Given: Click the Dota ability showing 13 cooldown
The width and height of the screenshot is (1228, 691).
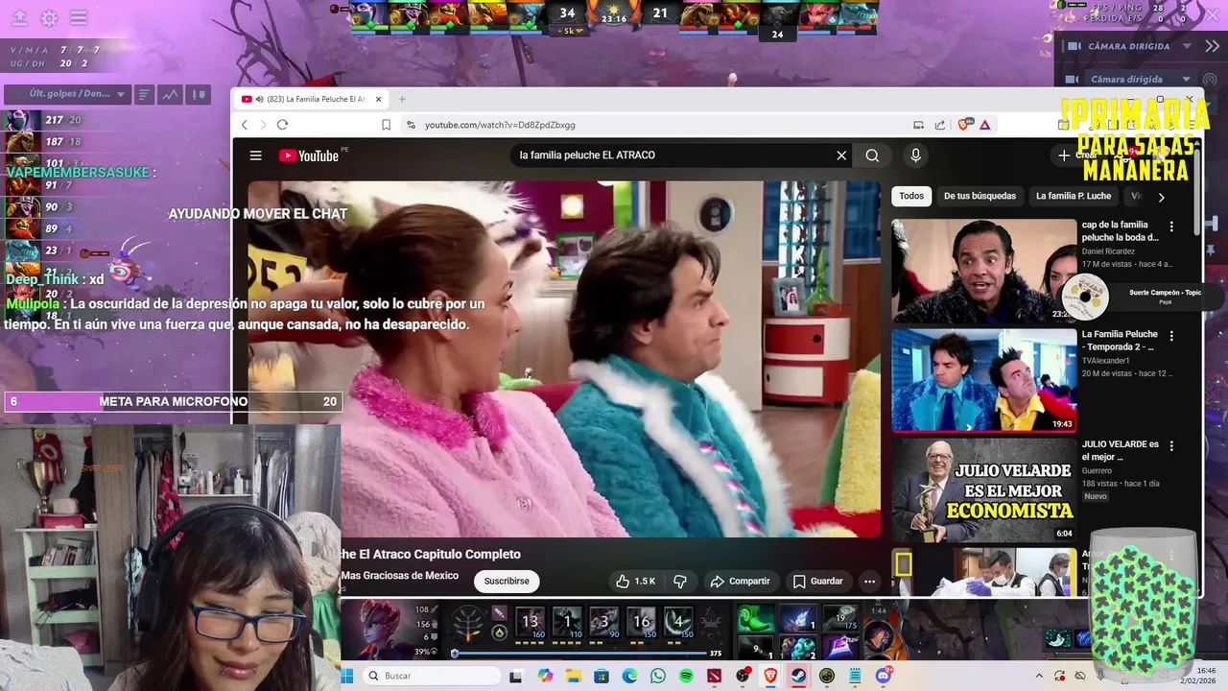Looking at the screenshot, I should [530, 621].
